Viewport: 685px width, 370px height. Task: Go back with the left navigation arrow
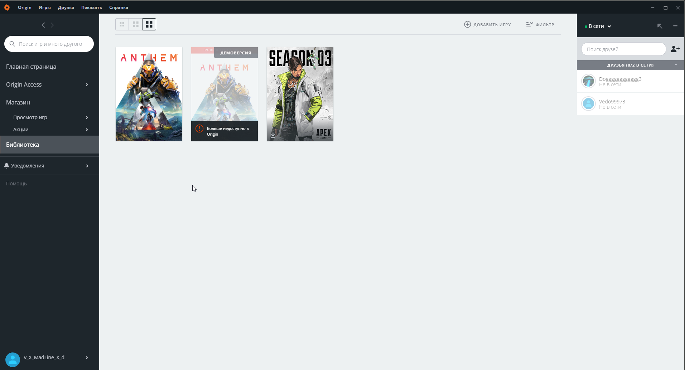[43, 25]
